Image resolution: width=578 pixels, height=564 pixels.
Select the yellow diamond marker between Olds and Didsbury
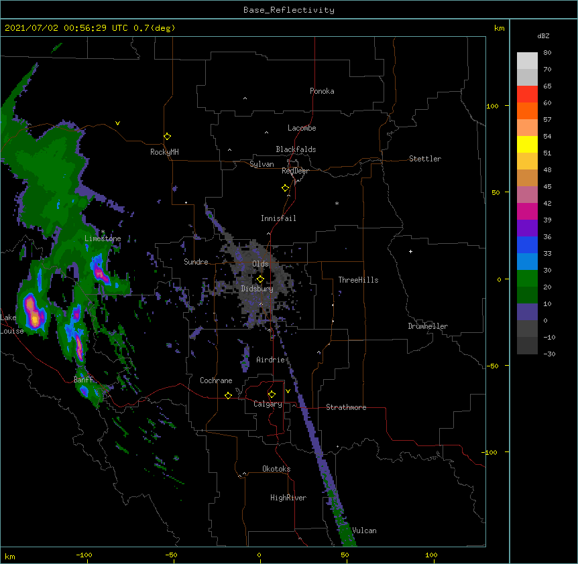point(260,279)
